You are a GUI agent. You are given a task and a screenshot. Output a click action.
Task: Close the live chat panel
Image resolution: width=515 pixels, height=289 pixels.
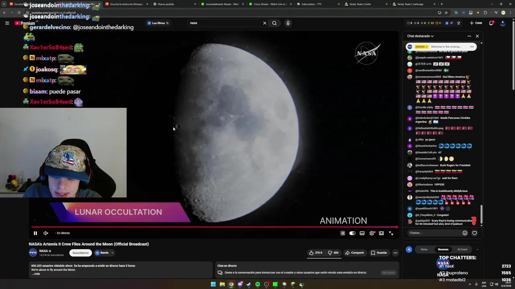click(477, 36)
